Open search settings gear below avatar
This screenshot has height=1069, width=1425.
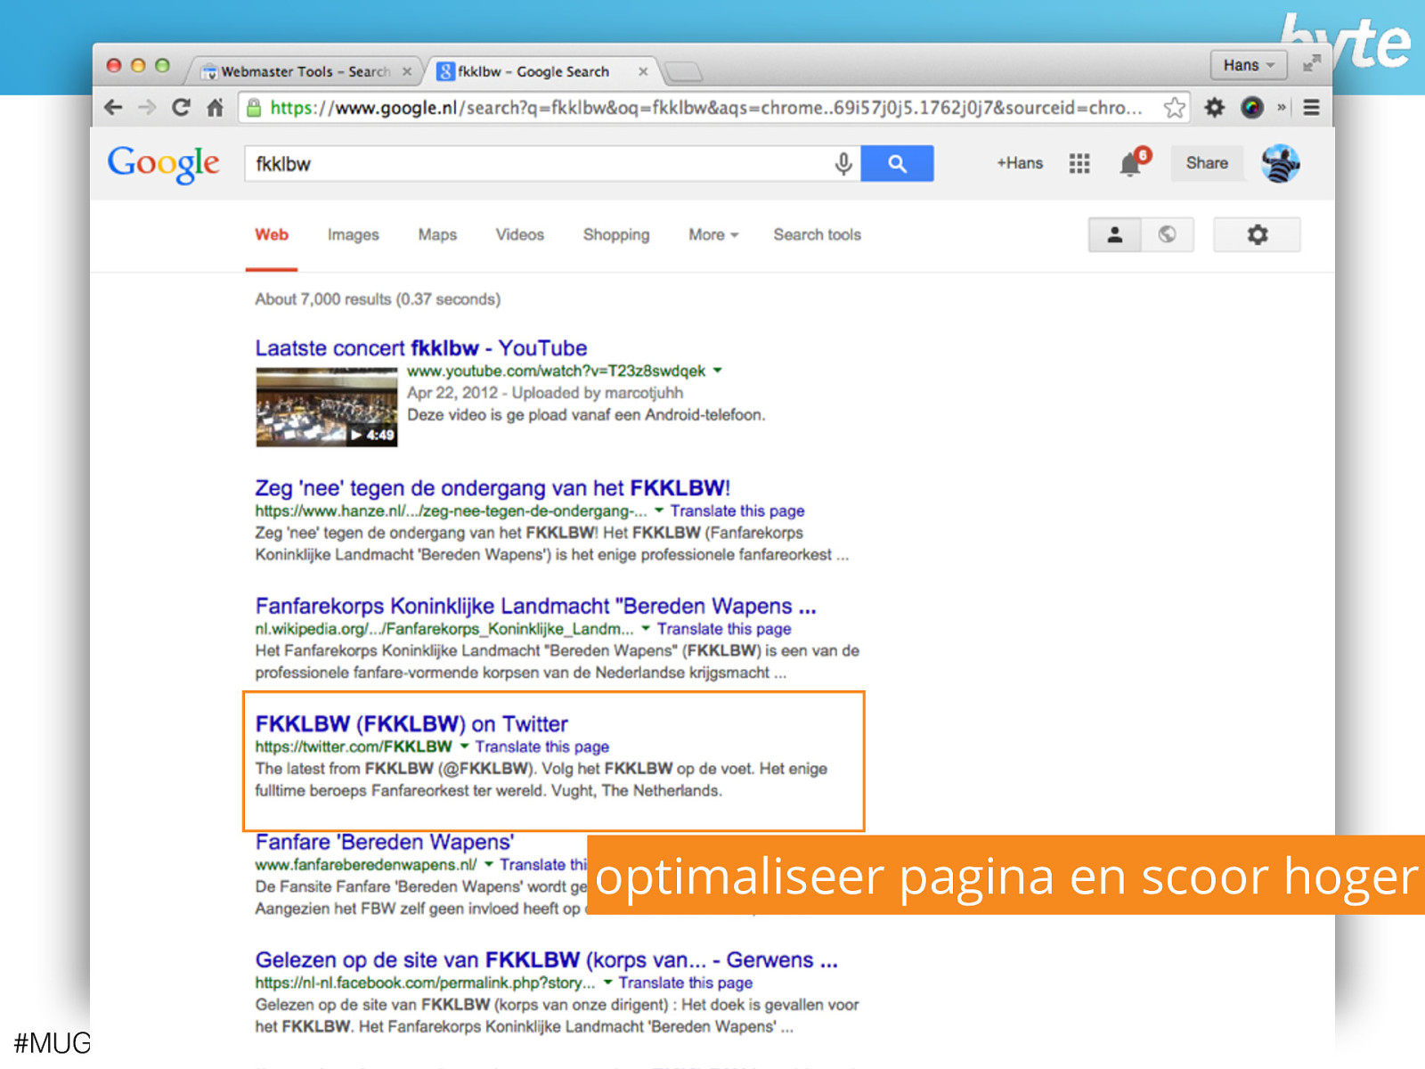coord(1257,235)
